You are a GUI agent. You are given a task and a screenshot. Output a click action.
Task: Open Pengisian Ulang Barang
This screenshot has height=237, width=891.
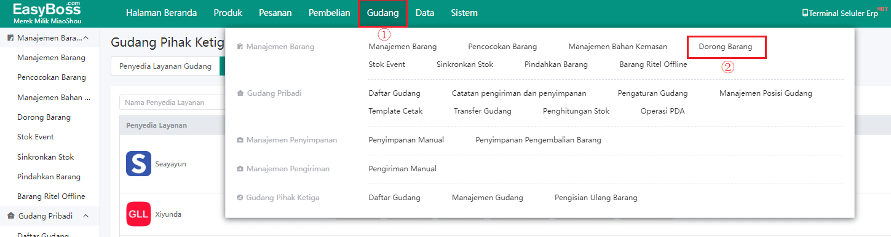pyautogui.click(x=596, y=198)
